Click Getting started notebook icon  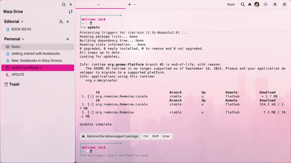pyautogui.click(x=8, y=54)
